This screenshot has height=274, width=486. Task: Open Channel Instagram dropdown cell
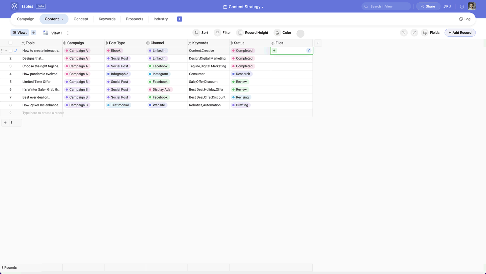(x=167, y=74)
